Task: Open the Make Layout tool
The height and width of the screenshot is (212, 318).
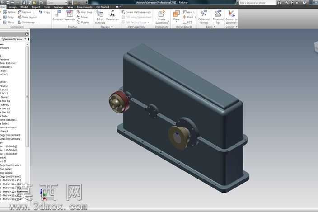Action: pyautogui.click(x=27, y=17)
